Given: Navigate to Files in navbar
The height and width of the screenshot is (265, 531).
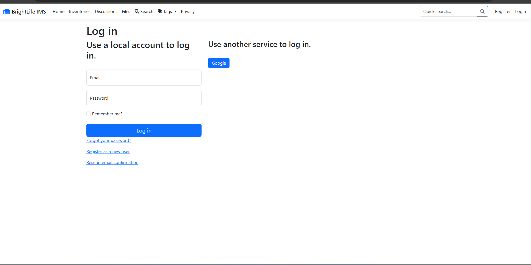Looking at the screenshot, I should point(126,12).
